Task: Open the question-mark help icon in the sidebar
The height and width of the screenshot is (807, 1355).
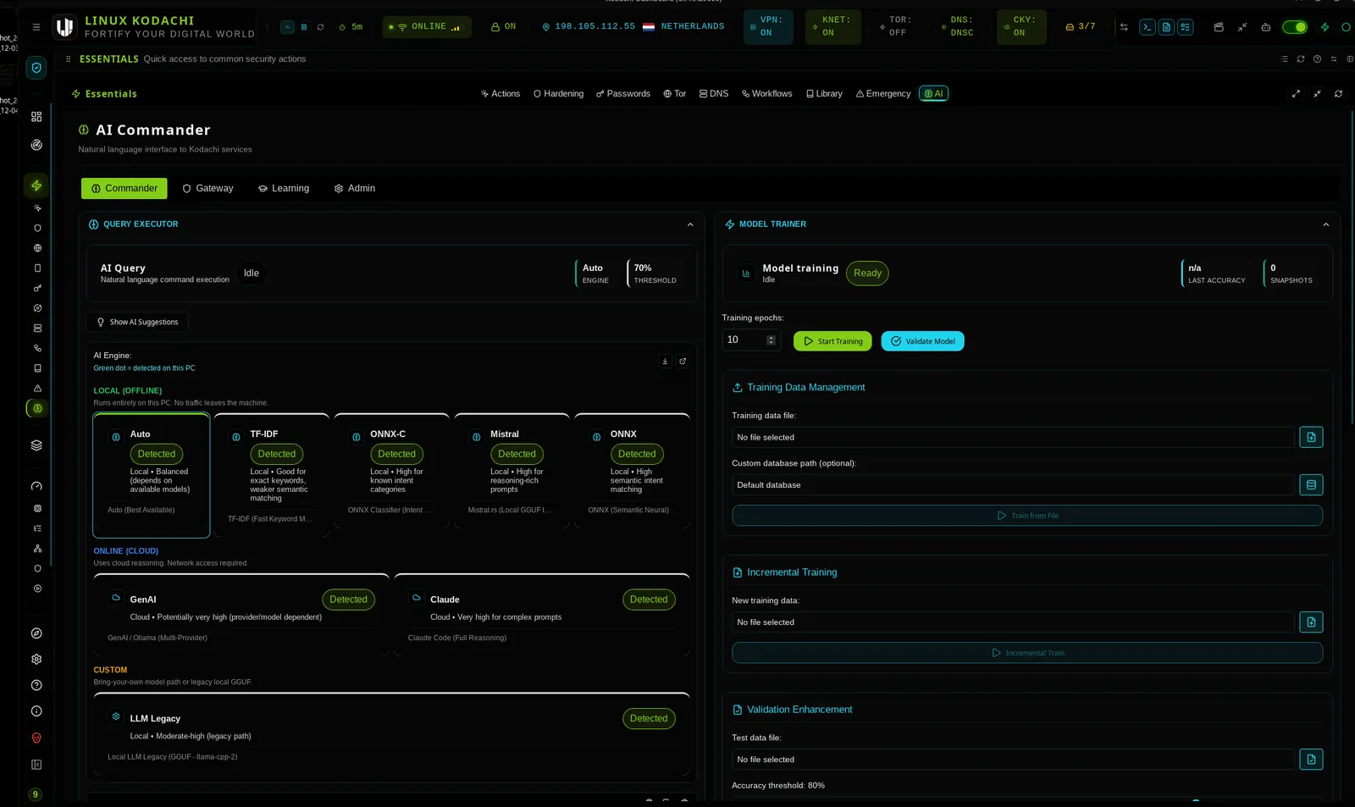Action: 36,686
